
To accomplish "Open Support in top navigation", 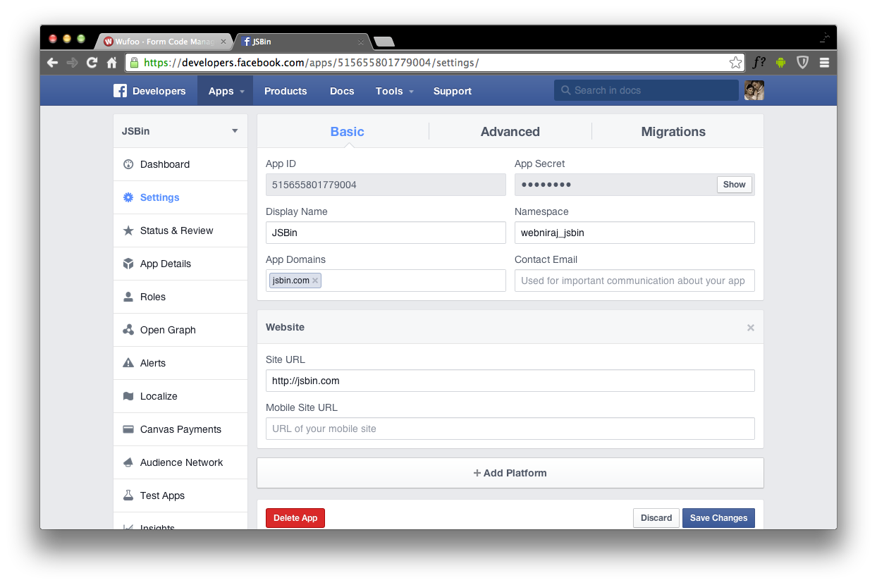I will pos(453,91).
